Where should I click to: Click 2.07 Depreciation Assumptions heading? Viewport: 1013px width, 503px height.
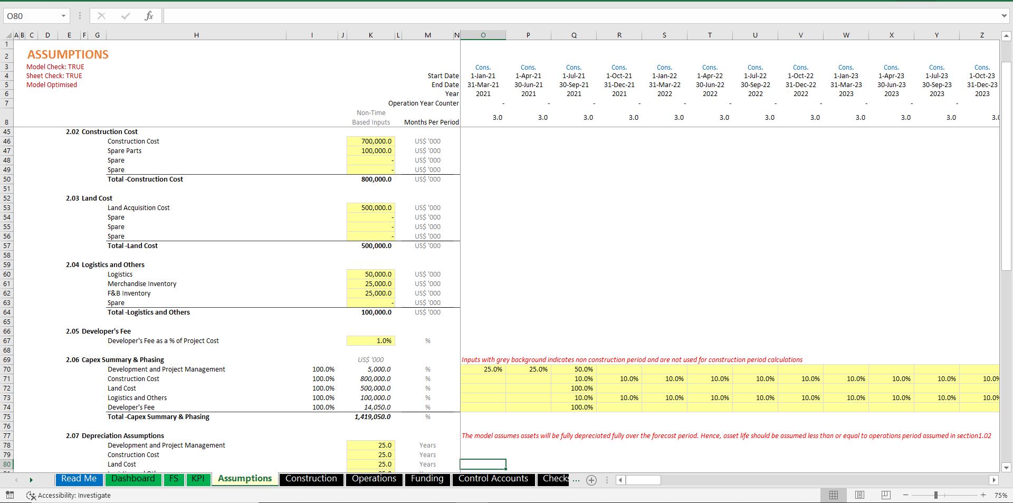click(x=114, y=436)
